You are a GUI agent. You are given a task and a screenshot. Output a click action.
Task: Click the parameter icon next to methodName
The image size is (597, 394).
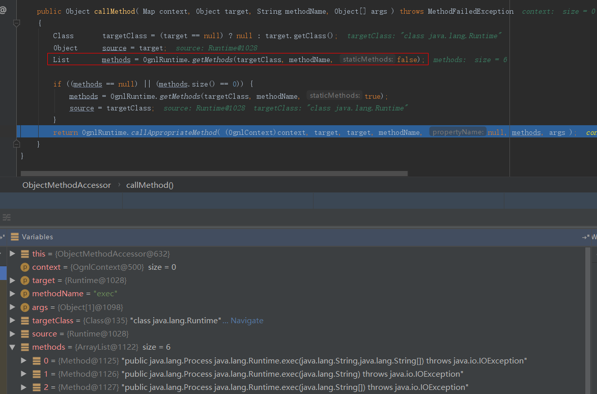tap(24, 294)
